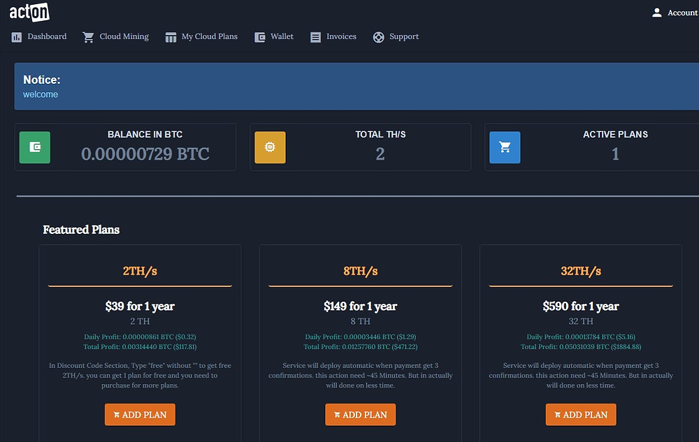Click the BALANCE IN BTC label
Screen dimensions: 699x442
[x=145, y=135]
